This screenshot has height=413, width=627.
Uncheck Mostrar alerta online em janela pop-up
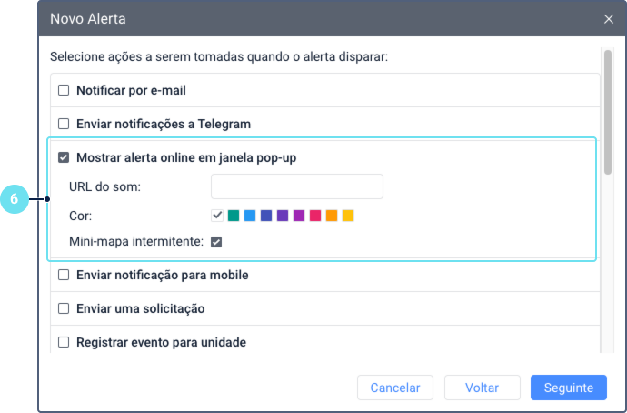pyautogui.click(x=64, y=157)
